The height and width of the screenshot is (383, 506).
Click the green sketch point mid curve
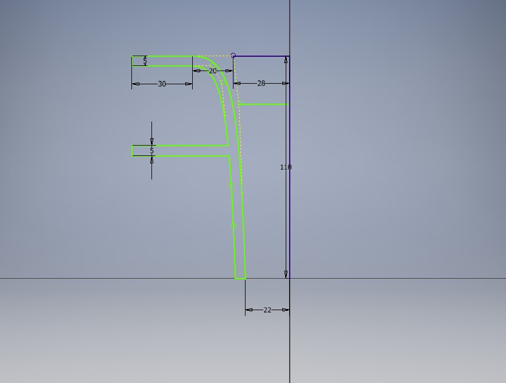click(231, 185)
